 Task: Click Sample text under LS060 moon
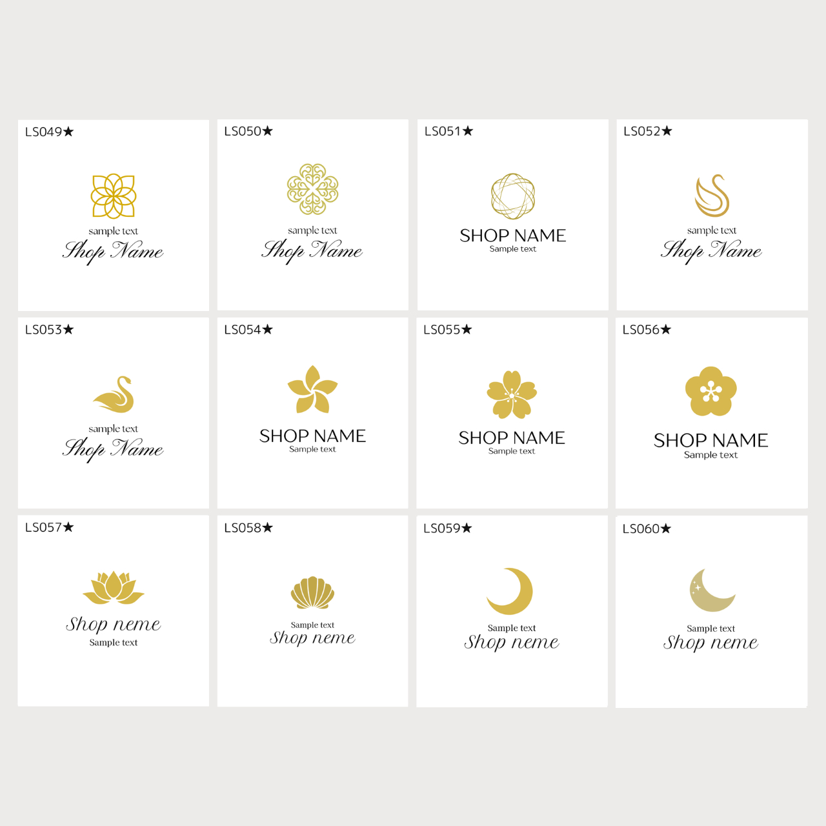(x=710, y=629)
